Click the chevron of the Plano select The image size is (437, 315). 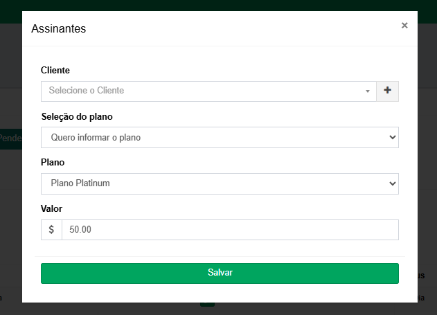point(393,183)
